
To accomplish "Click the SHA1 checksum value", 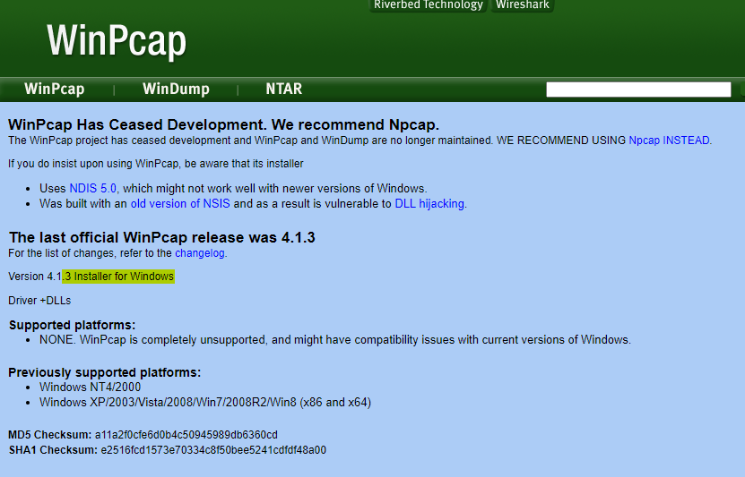I will click(x=213, y=450).
